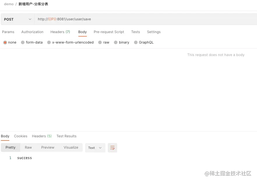Click the success response text
Screen dimensions: 257x182
pos(24,158)
